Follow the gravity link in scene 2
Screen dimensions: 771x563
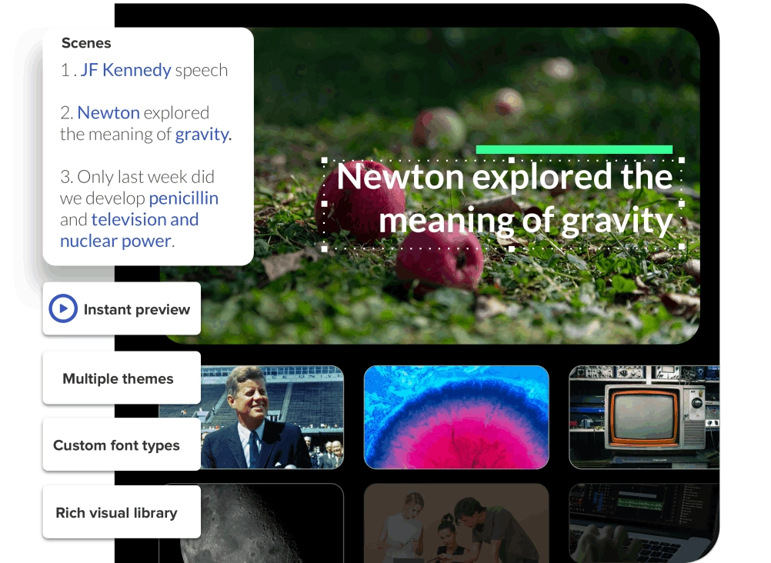click(202, 134)
